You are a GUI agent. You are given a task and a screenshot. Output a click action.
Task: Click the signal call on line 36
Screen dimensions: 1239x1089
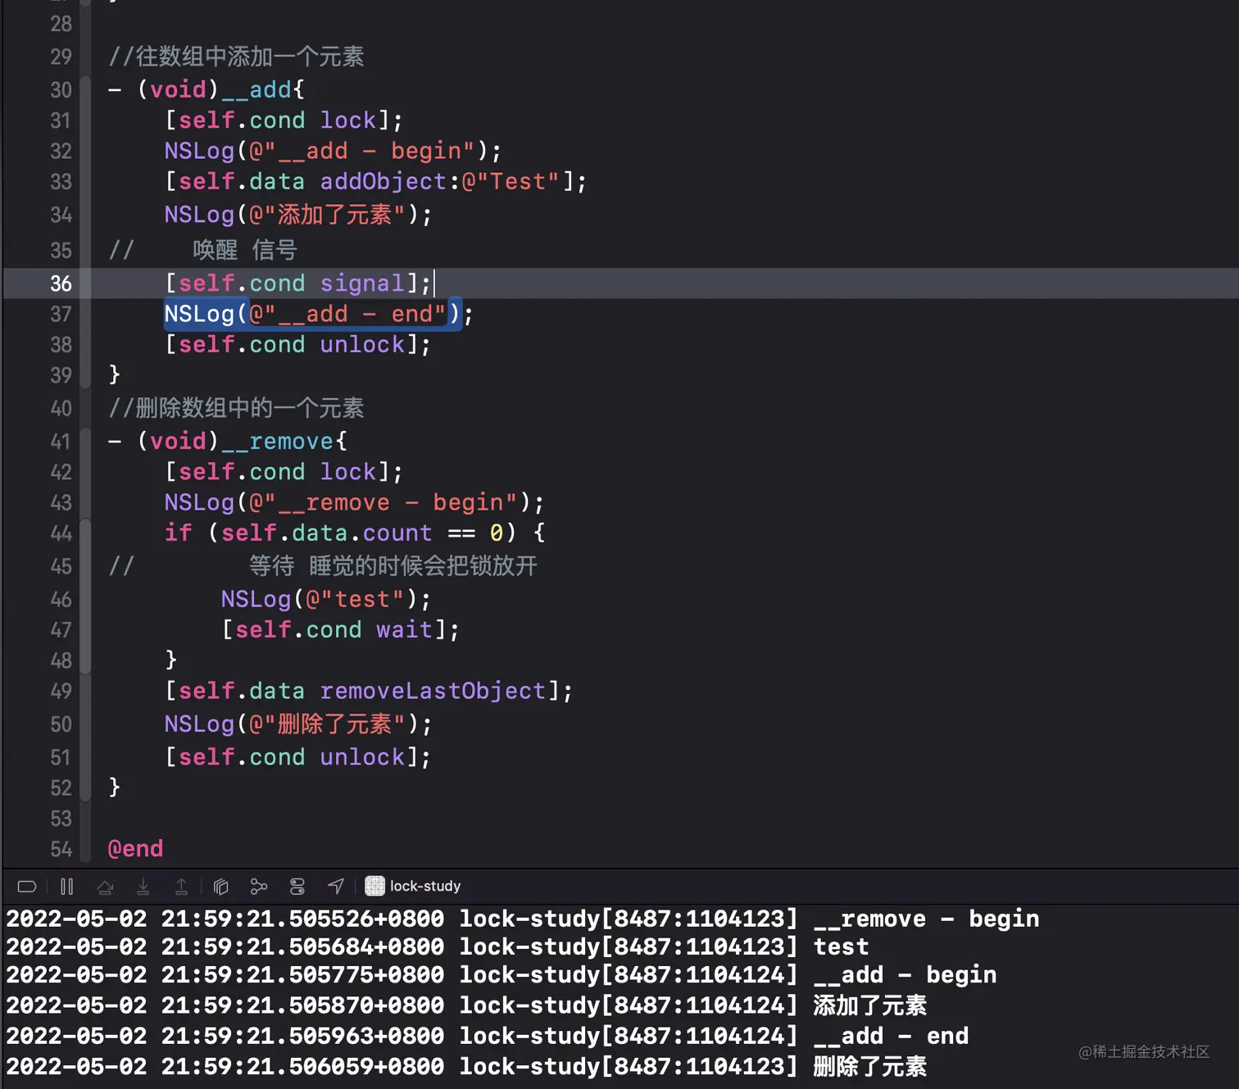[361, 284]
